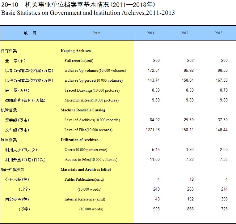
Task: Select the 2013 value 167.33 cell
Action: point(221,80)
